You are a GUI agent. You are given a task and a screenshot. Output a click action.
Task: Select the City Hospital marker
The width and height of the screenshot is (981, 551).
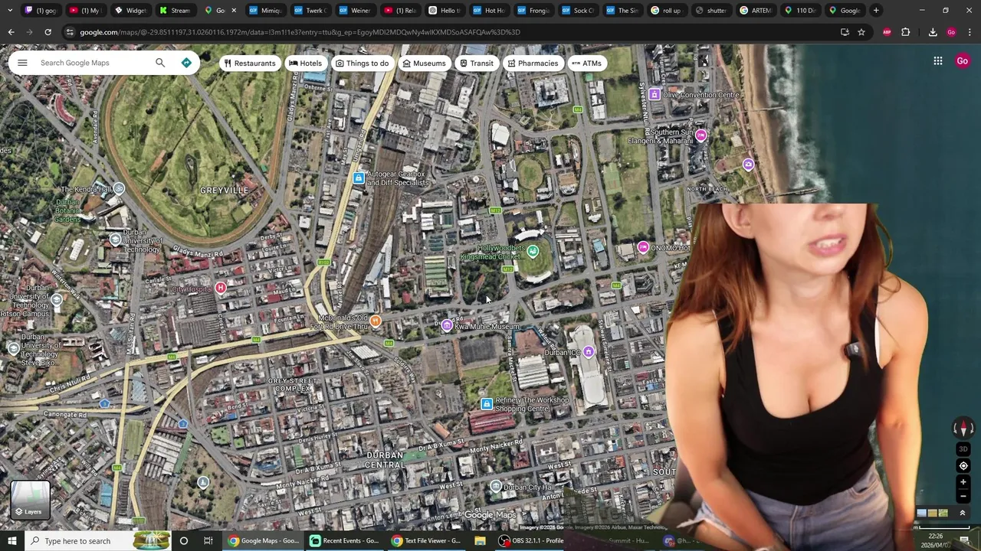[220, 288]
